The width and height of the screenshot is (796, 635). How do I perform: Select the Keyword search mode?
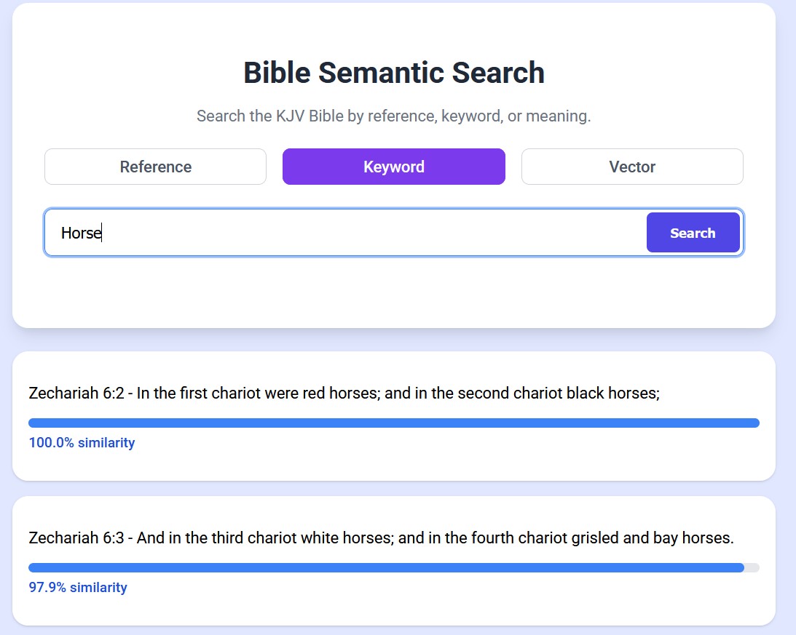pos(393,167)
